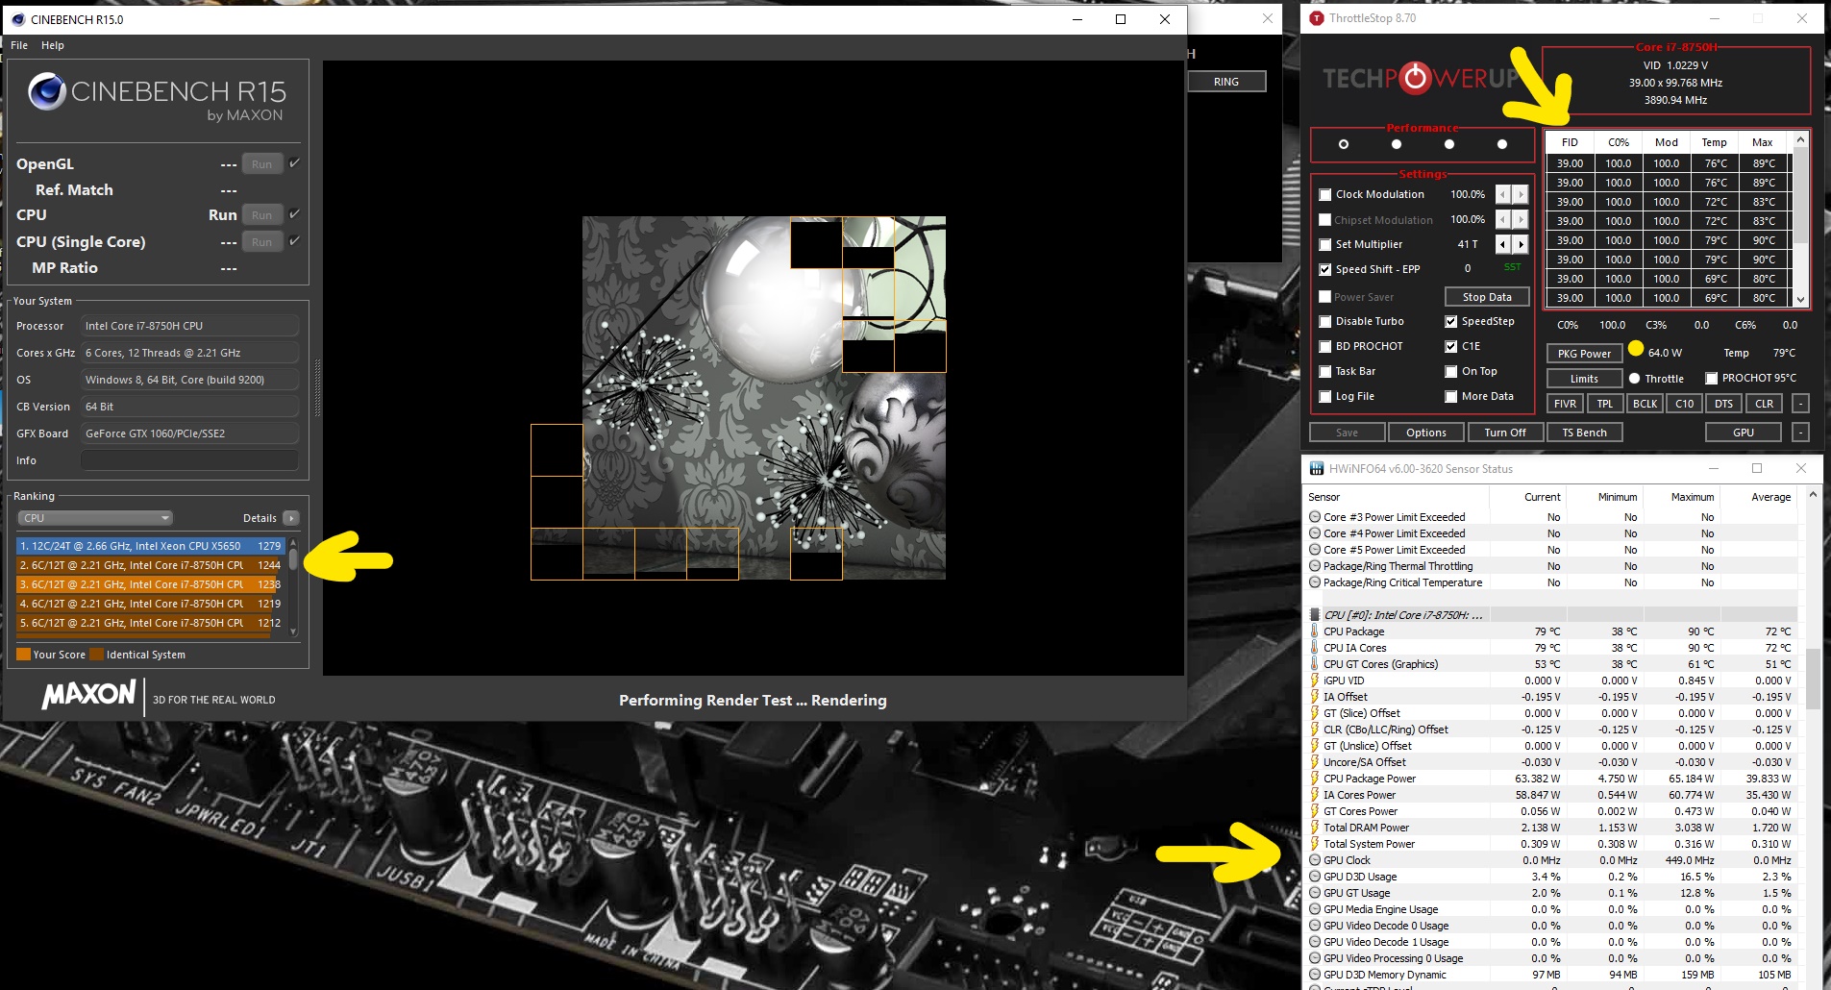Viewport: 1831px width, 990px height.
Task: Click the Turn Off button in ThrottleStop
Action: tap(1504, 433)
